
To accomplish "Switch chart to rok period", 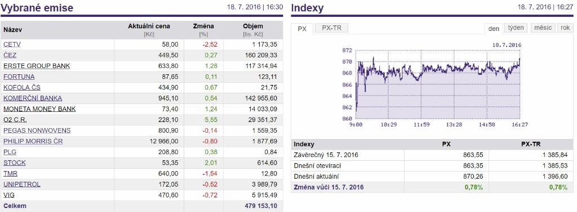I will 566,28.
